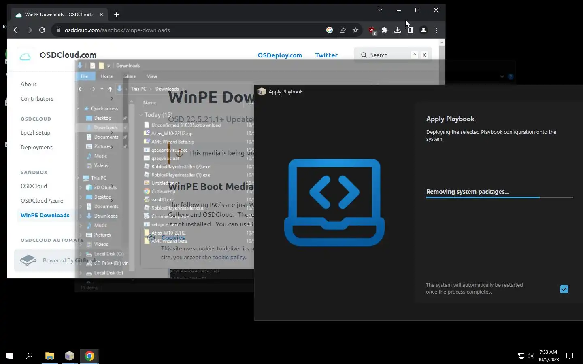Expand the OSDCloud sandbox sidebar chevron
The height and width of the screenshot is (364, 583).
click(x=111, y=186)
